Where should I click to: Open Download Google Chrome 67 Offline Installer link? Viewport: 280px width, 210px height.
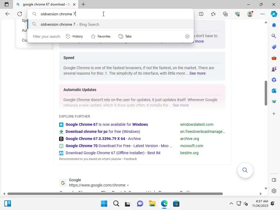[x=113, y=153]
